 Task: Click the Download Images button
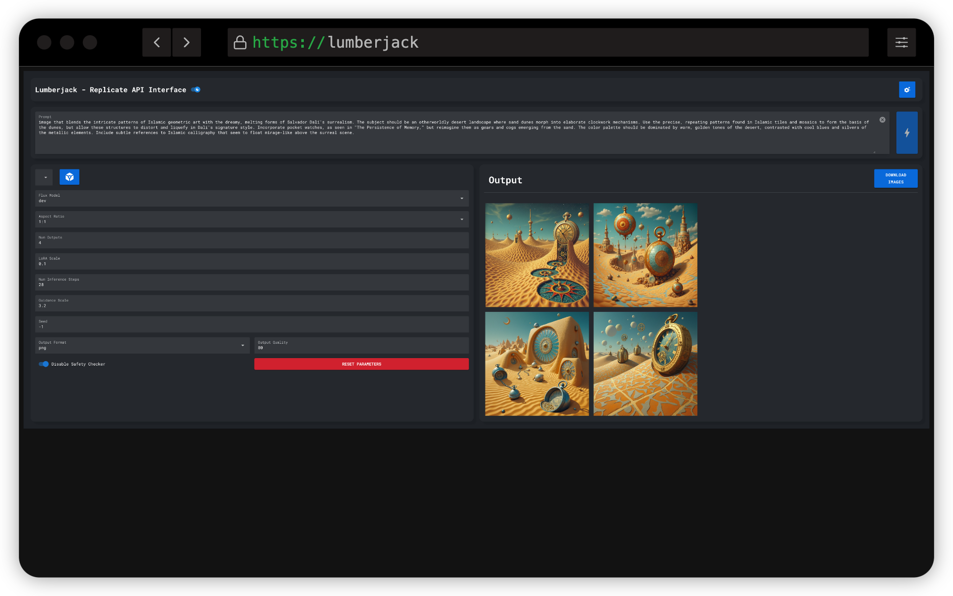coord(895,178)
